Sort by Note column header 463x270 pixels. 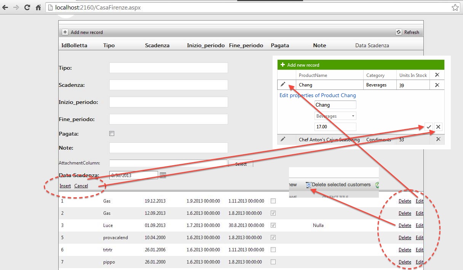[x=319, y=45]
